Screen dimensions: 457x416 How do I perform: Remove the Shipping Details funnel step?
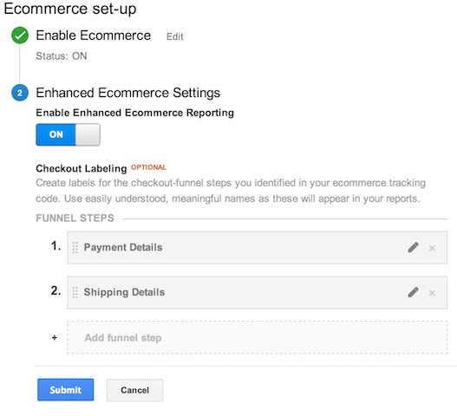(x=432, y=293)
